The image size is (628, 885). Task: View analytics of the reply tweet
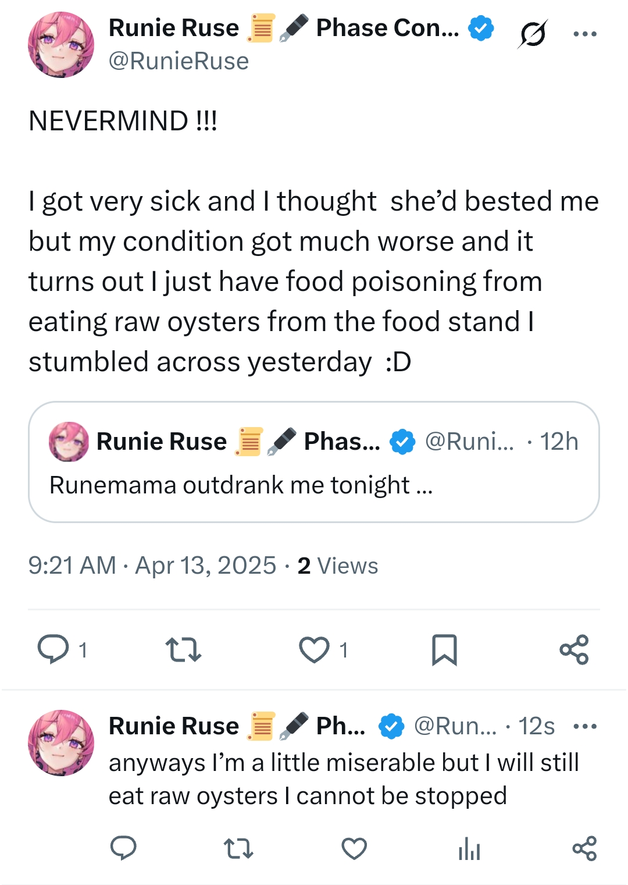(469, 848)
